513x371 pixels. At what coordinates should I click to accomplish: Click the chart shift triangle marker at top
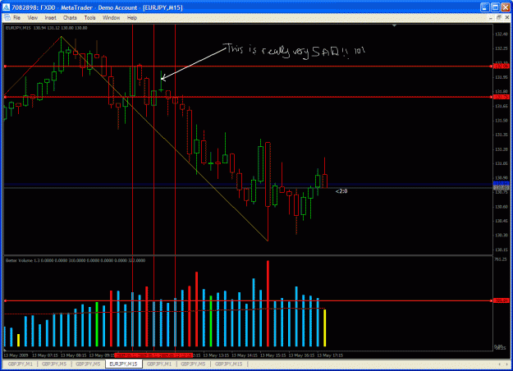[394, 25]
